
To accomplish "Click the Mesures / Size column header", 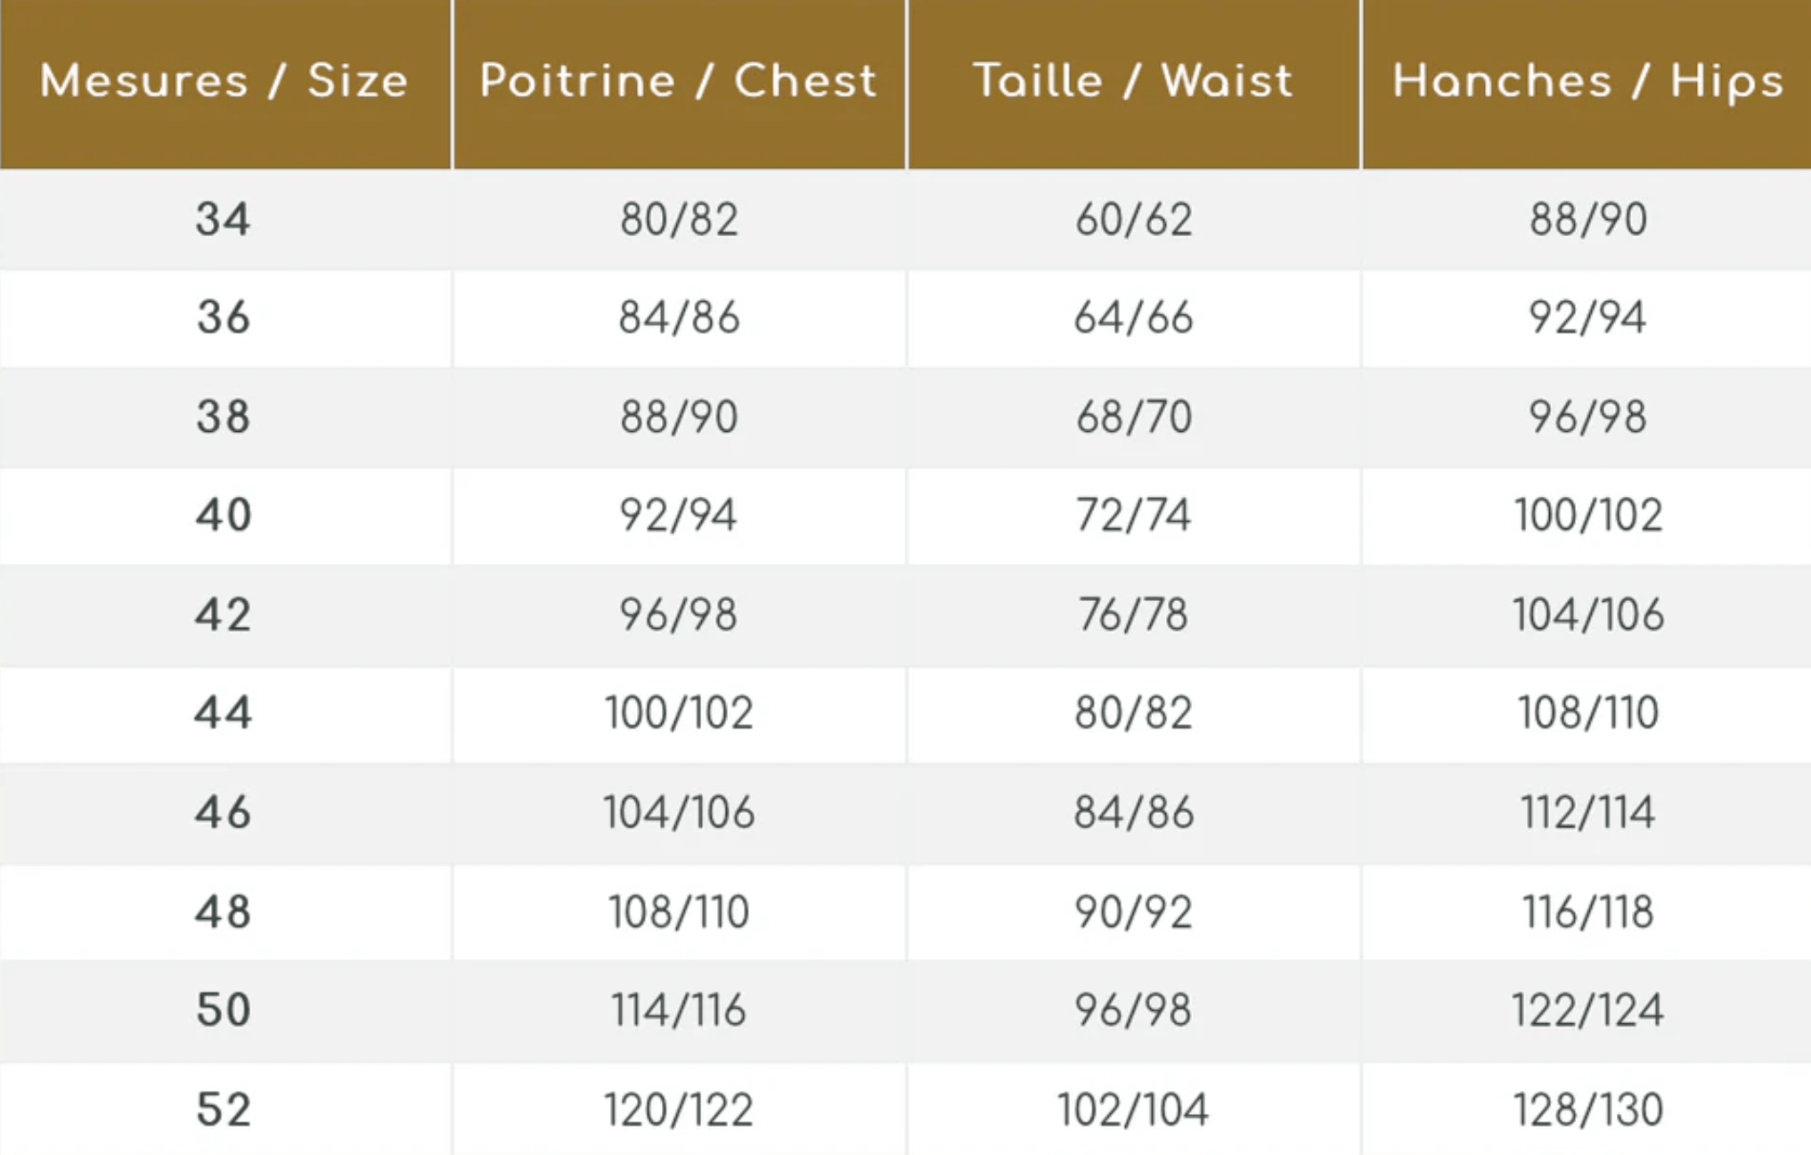I will (224, 81).
